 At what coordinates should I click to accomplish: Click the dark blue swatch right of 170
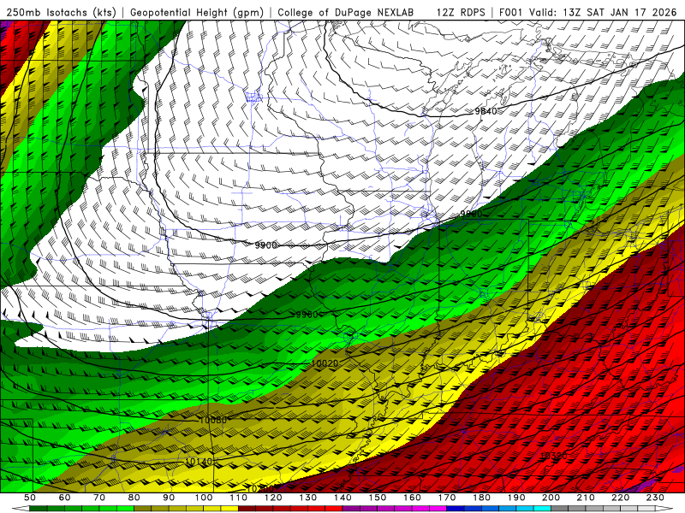(456, 509)
